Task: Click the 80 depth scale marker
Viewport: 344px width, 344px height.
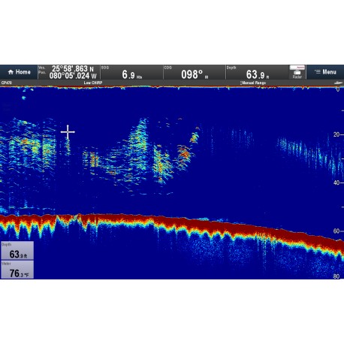Action: (336, 276)
